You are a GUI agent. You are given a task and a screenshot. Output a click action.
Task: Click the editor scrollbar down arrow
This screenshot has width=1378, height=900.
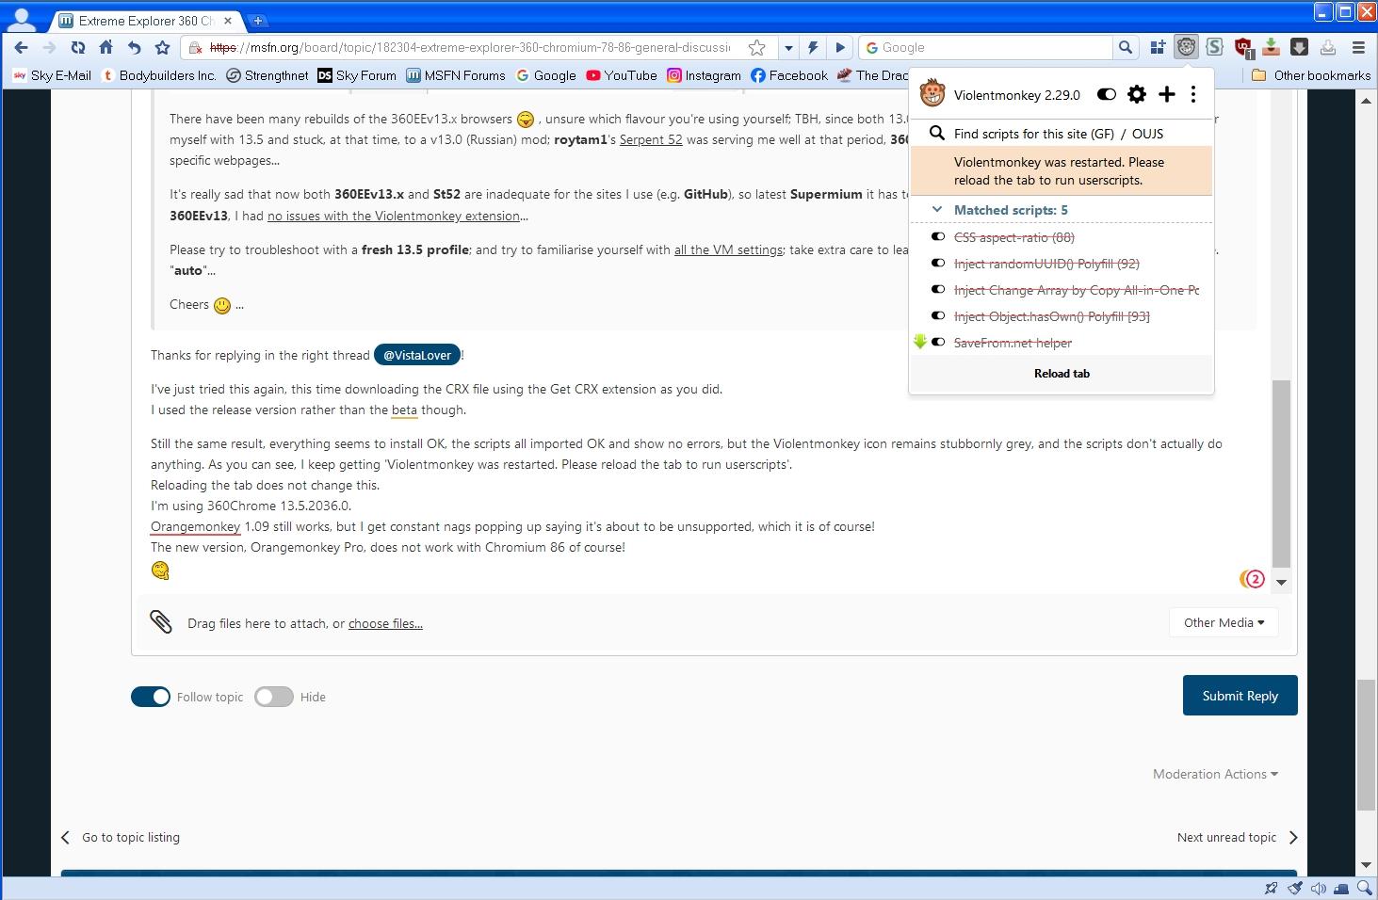[1281, 582]
